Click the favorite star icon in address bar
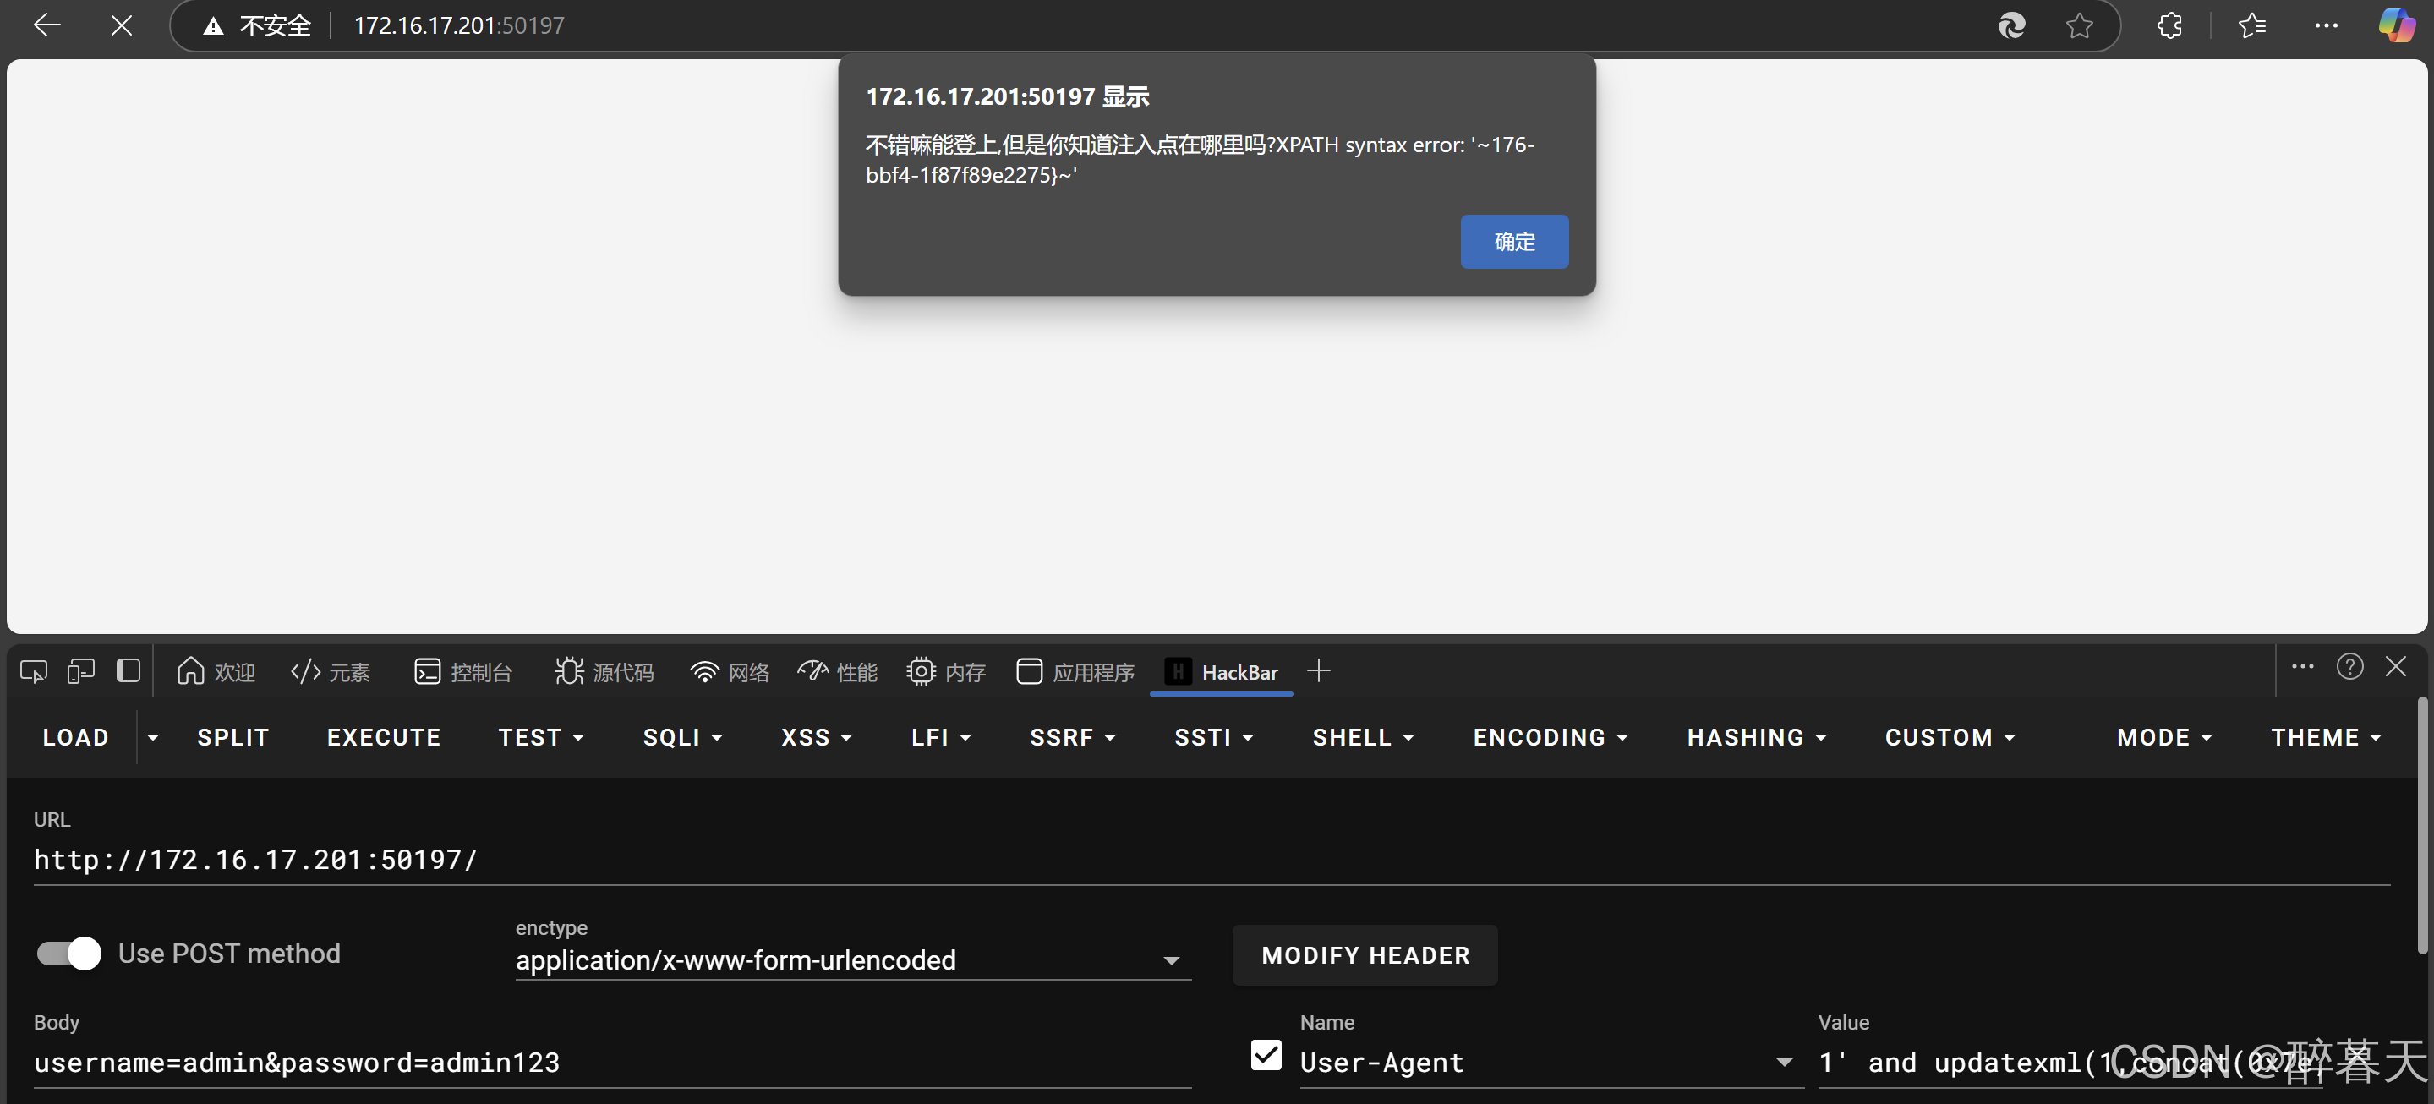The height and width of the screenshot is (1104, 2434). click(2079, 25)
